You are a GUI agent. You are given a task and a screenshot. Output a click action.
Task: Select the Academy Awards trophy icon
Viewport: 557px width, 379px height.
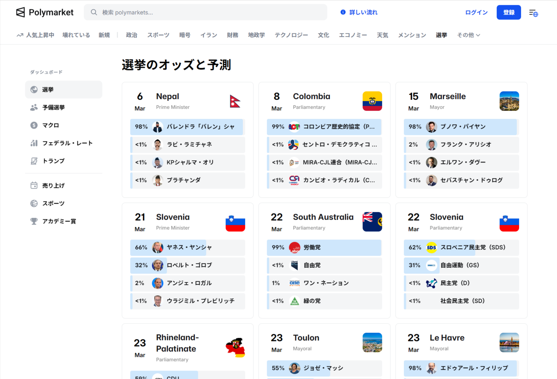(x=34, y=221)
